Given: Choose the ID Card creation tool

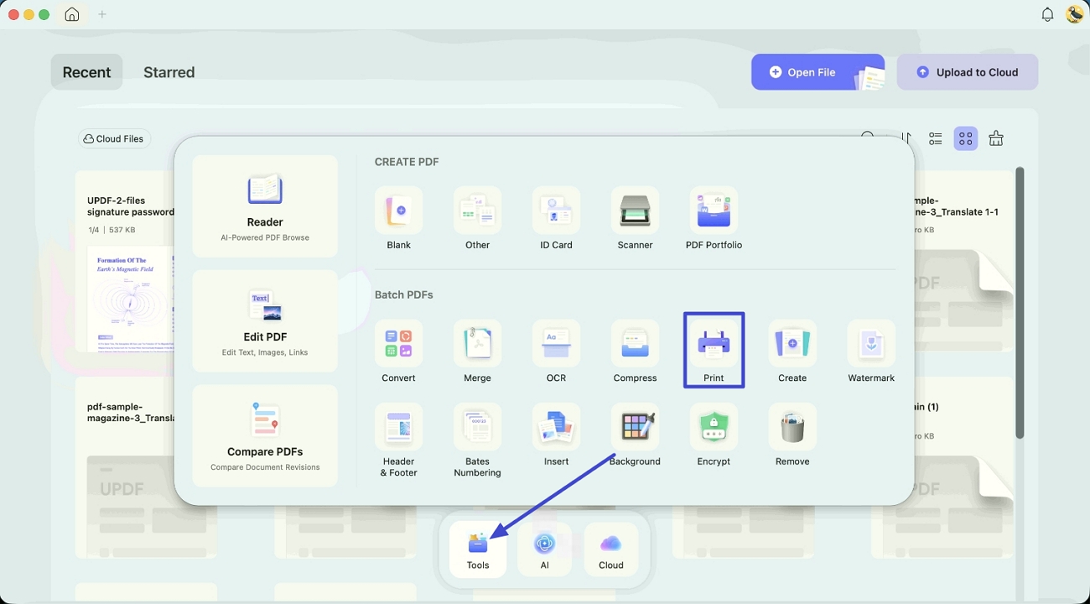Looking at the screenshot, I should pos(557,218).
